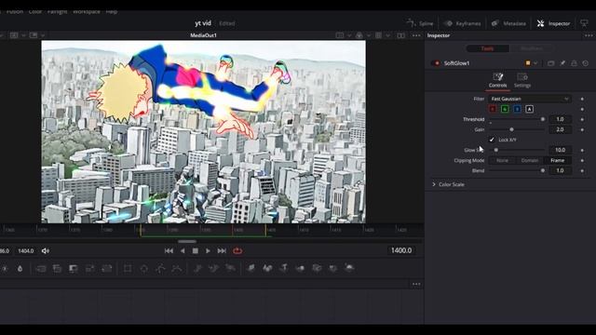Select the BSpline mask tool
Image resolution: width=596 pixels, height=335 pixels.
(x=177, y=269)
